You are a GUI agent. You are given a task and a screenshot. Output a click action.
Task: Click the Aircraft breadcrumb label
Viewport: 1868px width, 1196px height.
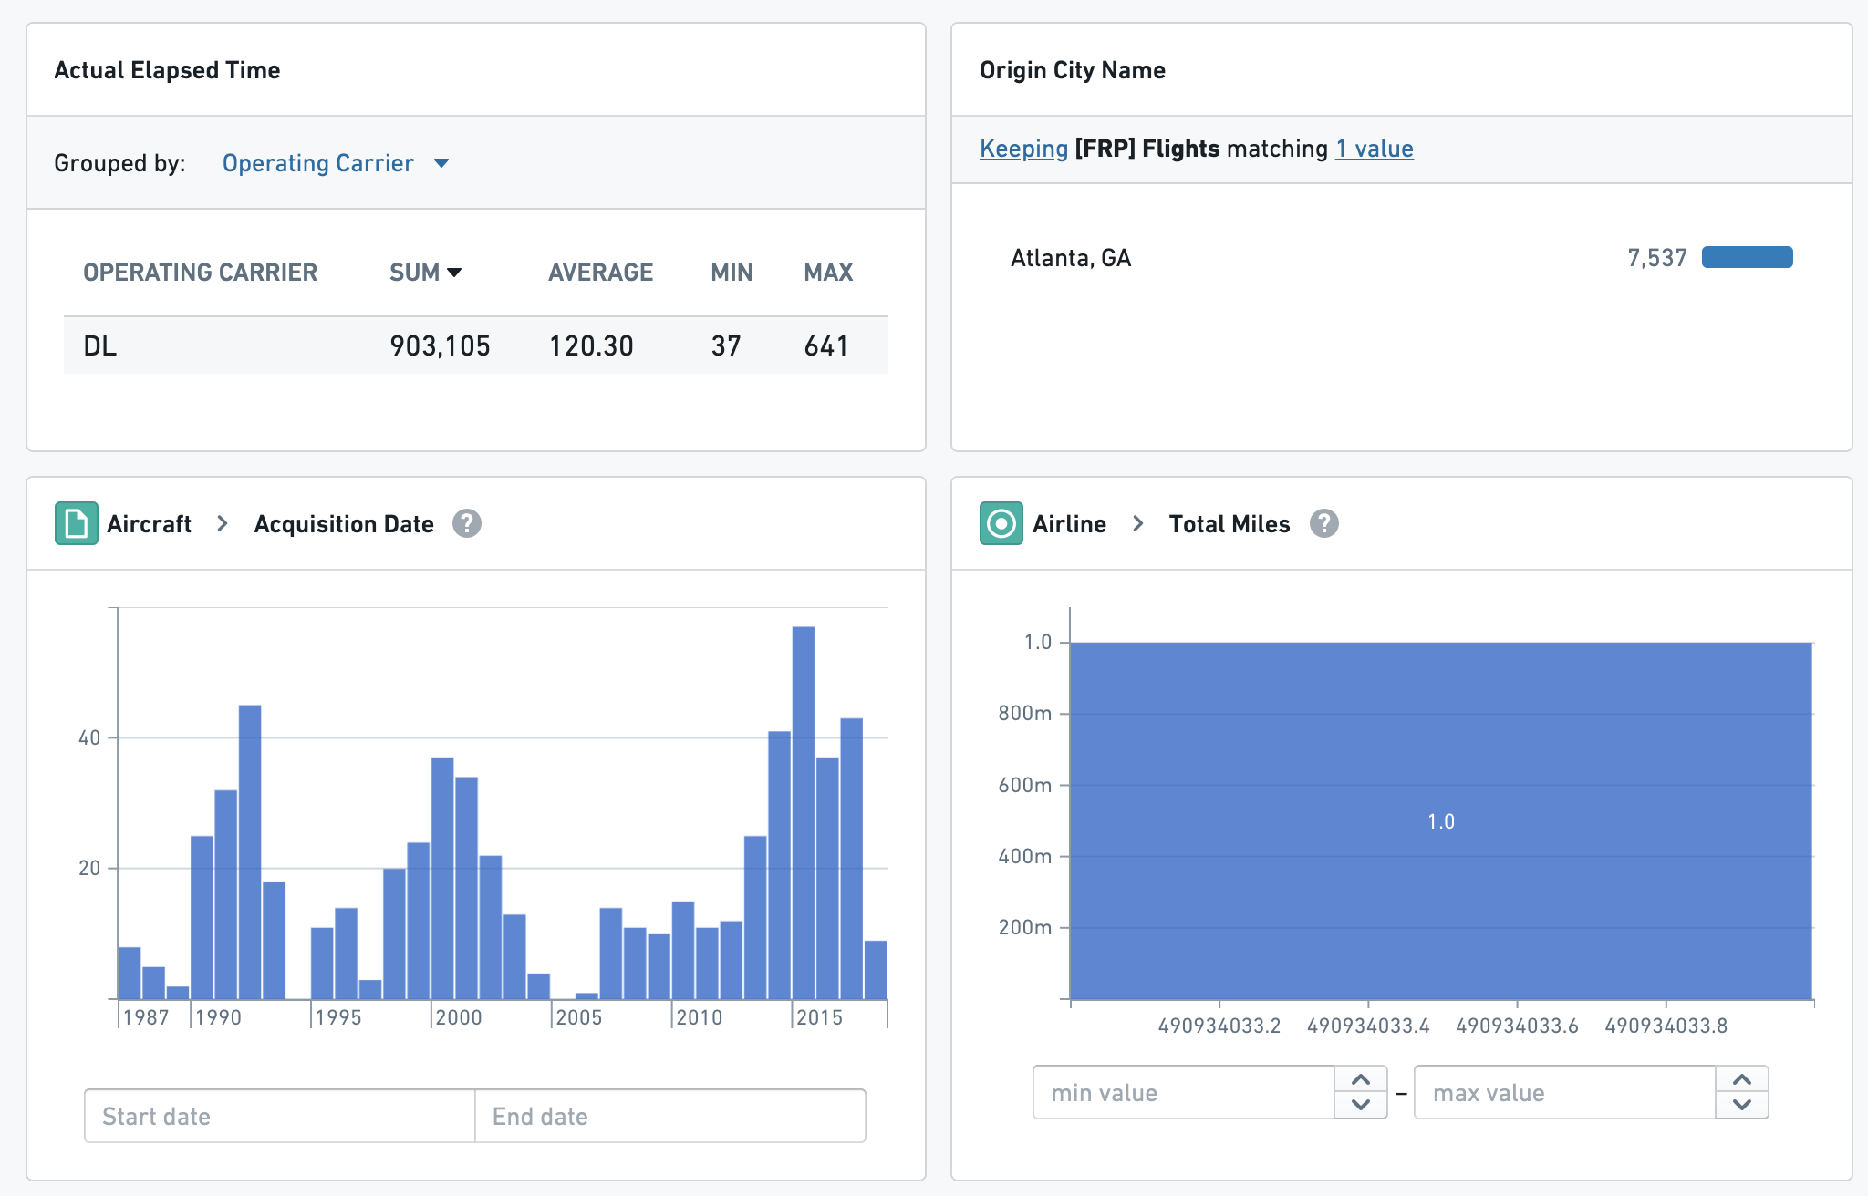(x=149, y=523)
